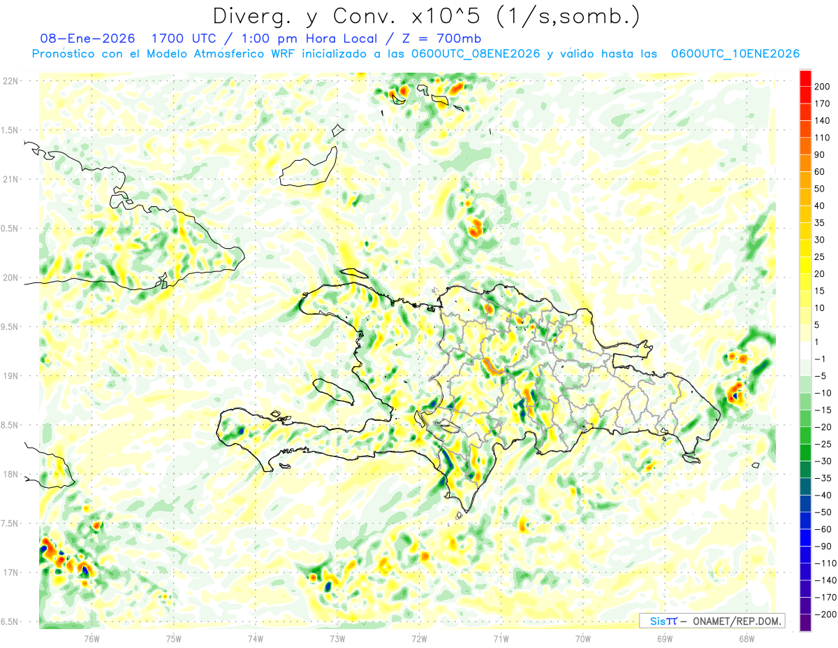This screenshot has height=648, width=838.
Task: Click the colorbar label '200'
Action: click(823, 87)
